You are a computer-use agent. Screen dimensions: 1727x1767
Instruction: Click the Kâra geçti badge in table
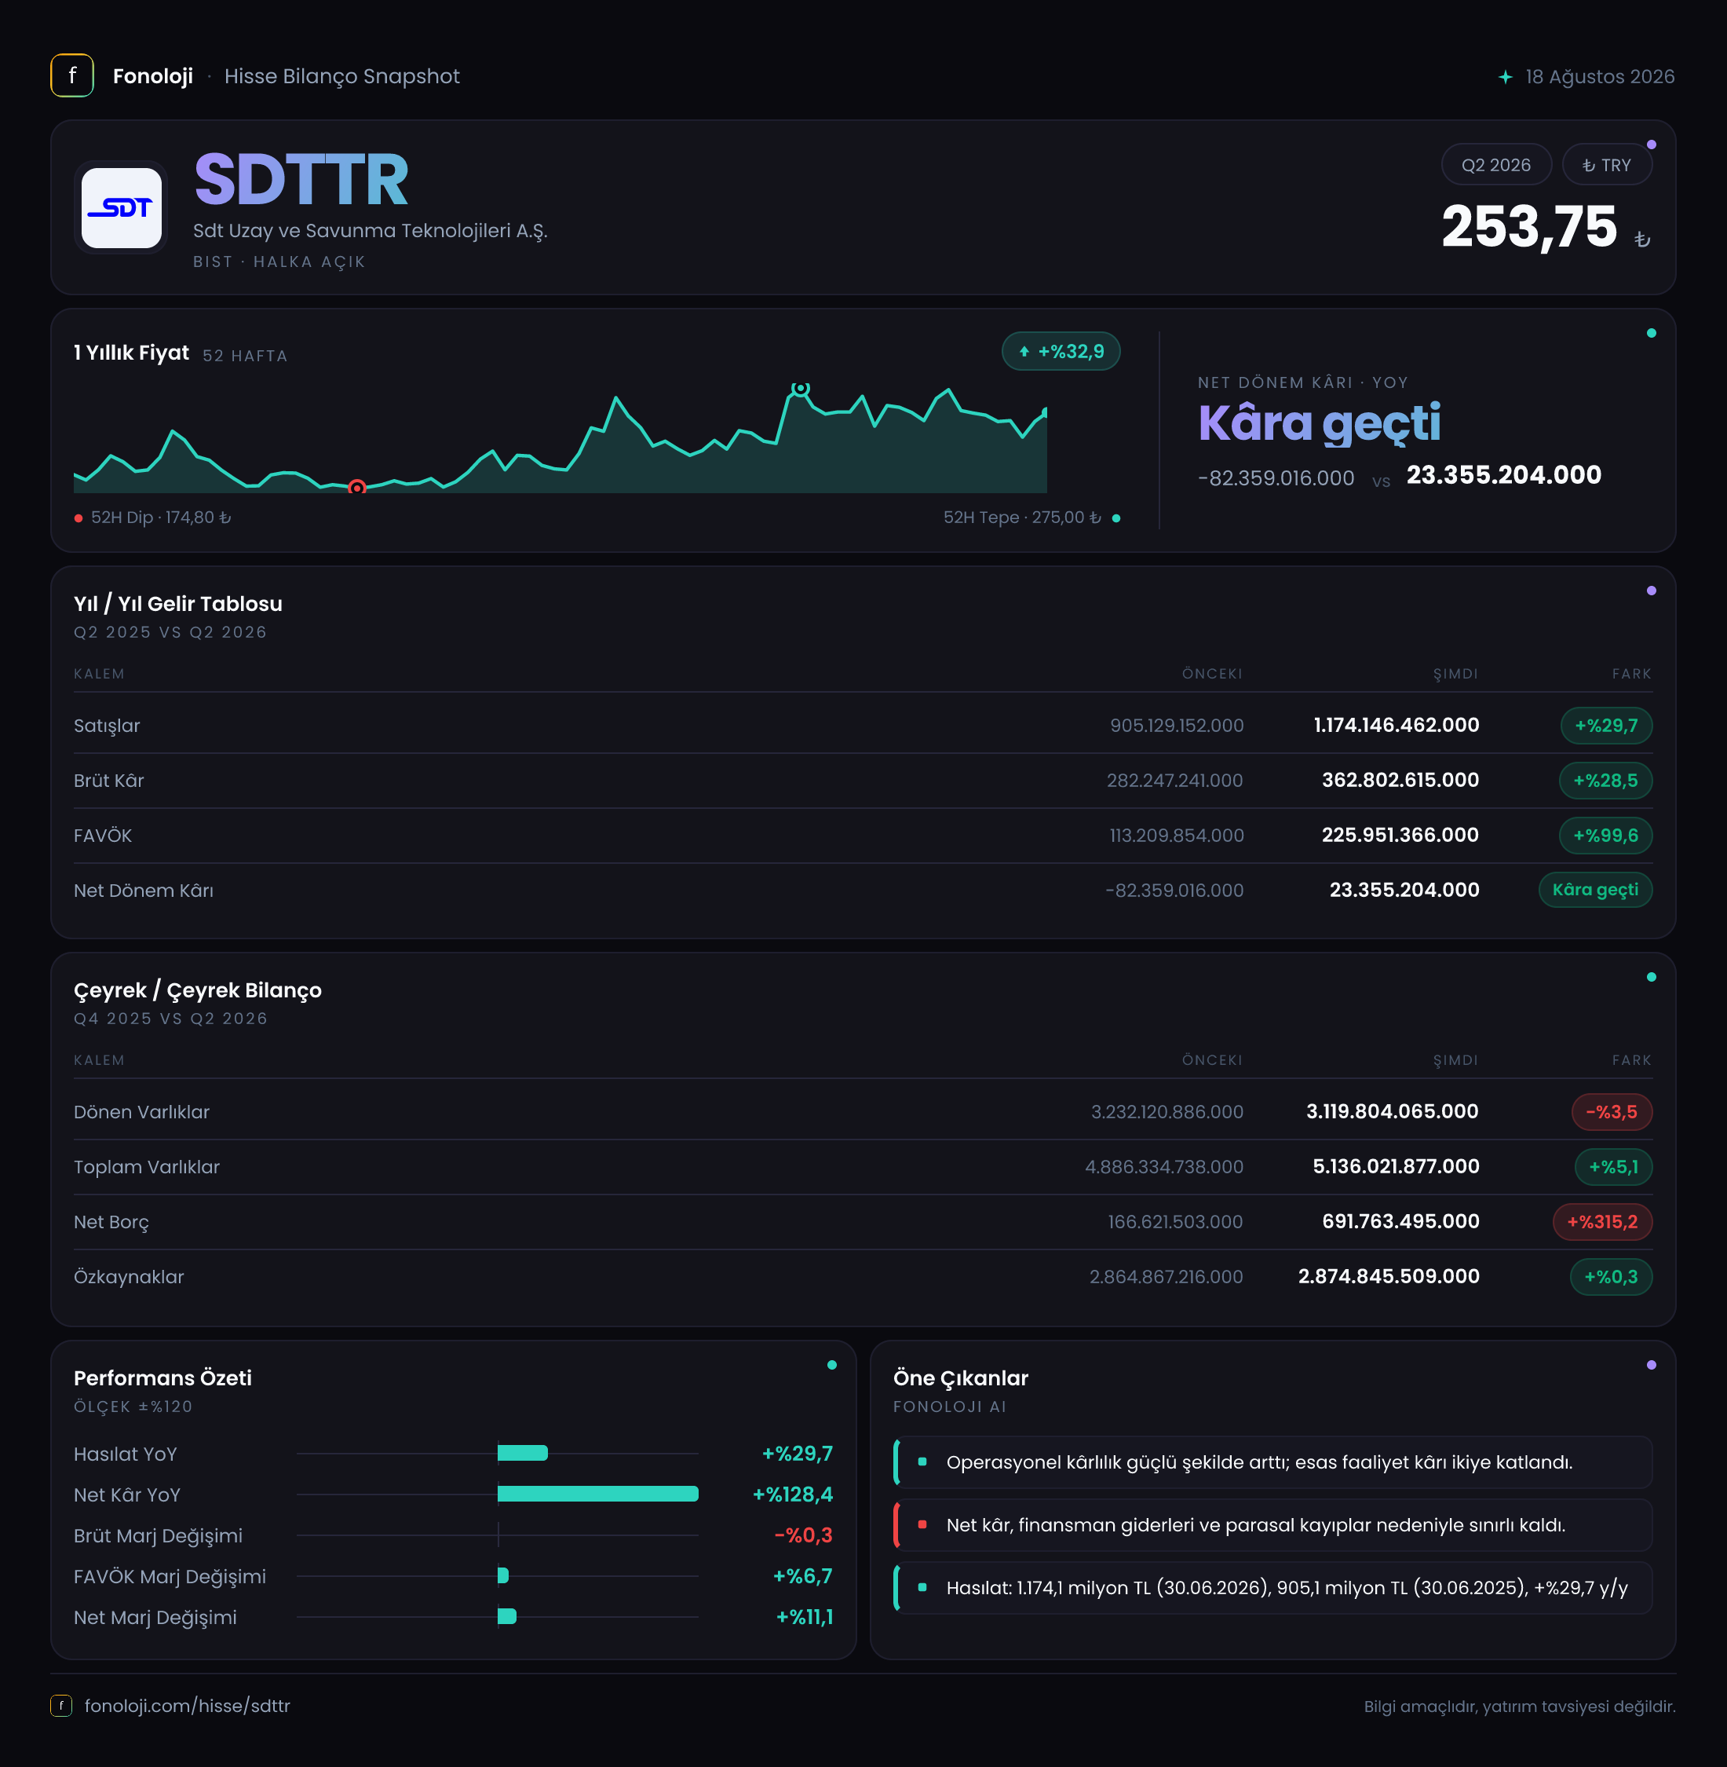(1594, 890)
